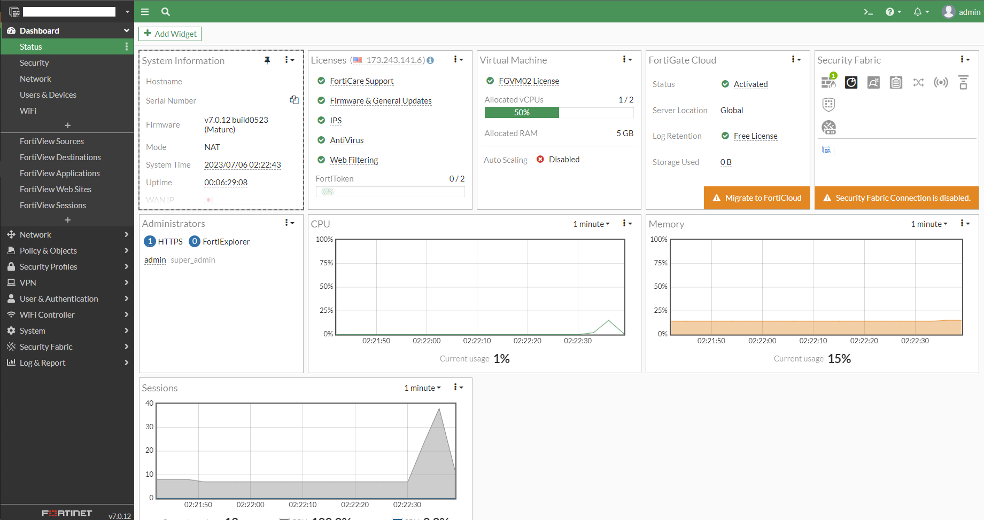This screenshot has width=984, height=520.
Task: Click the FortiGate firewall fabric icon
Action: [828, 82]
